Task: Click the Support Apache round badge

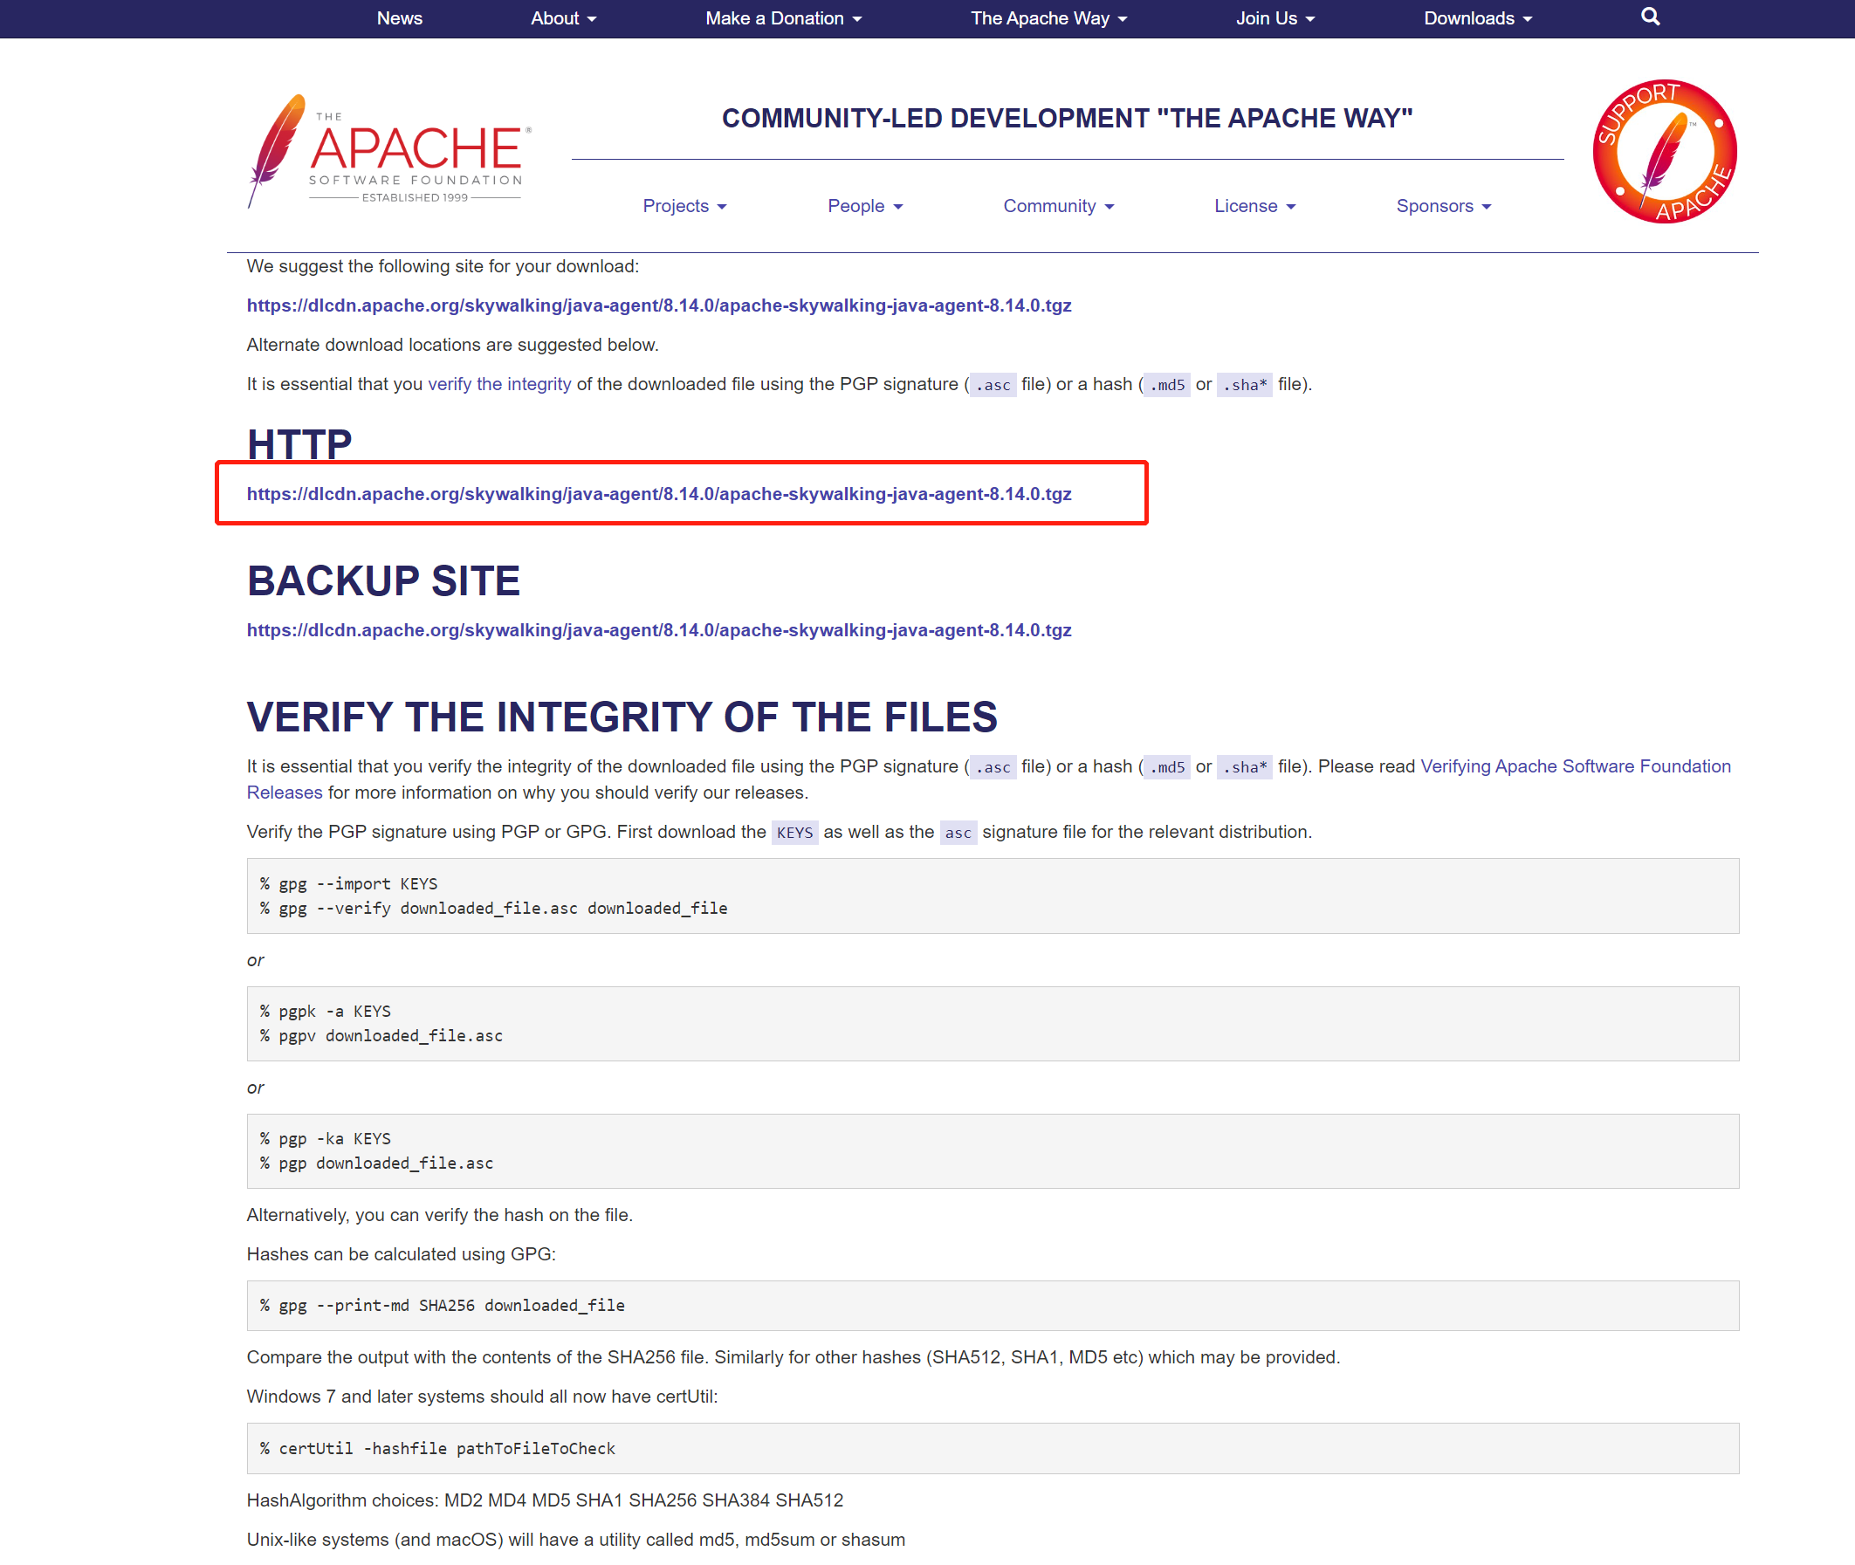Action: 1665,152
